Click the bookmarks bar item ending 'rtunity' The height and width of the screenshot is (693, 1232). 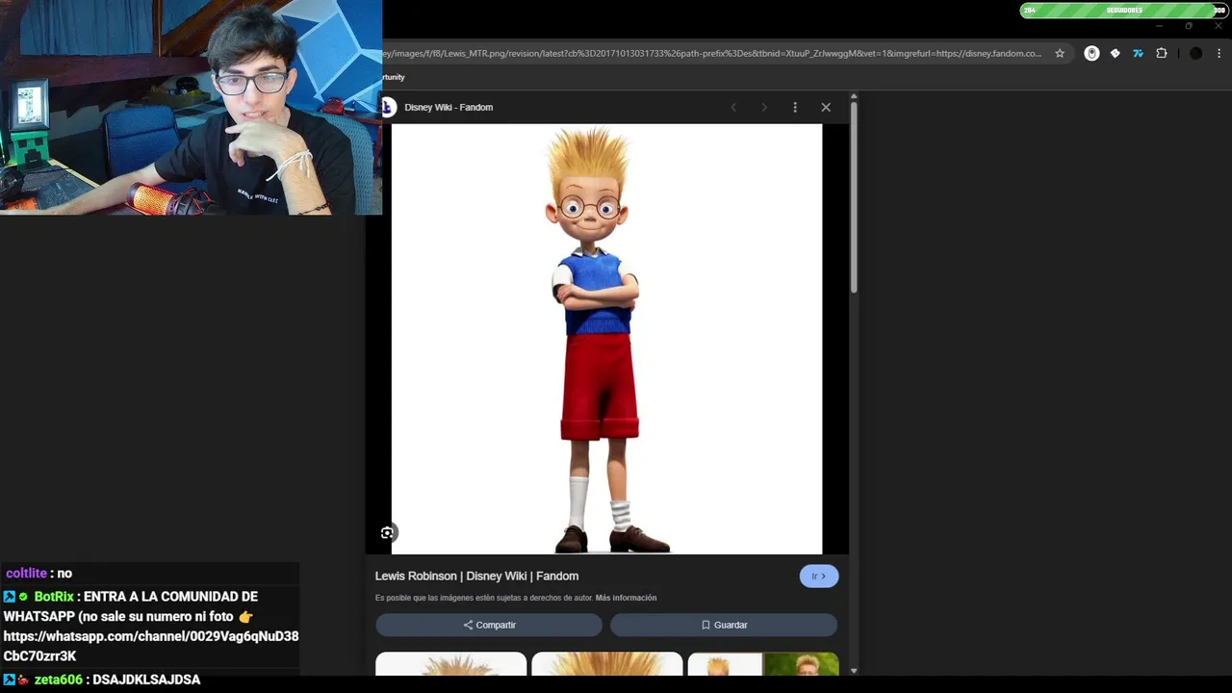coord(394,77)
